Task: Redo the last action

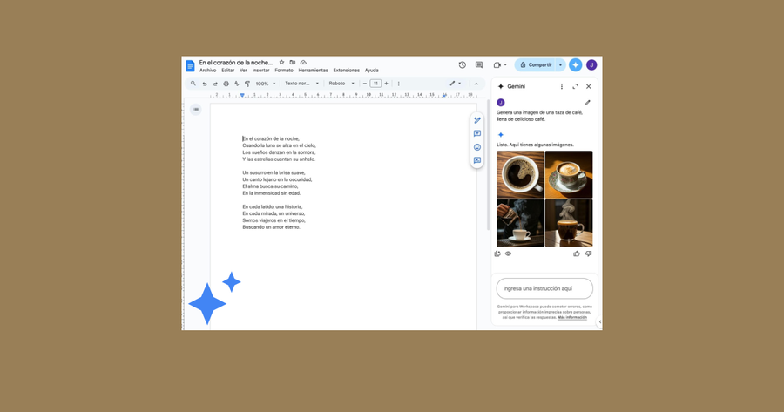Action: (x=215, y=84)
